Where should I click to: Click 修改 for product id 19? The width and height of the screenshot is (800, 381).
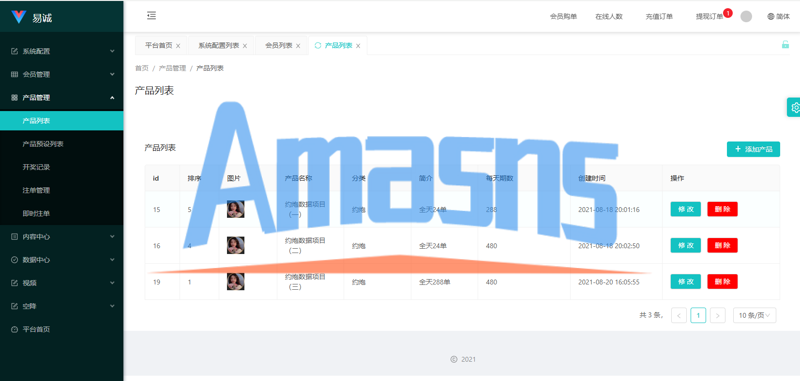(686, 282)
